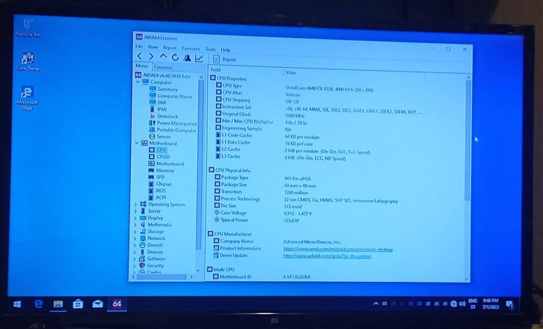Viewport: 543px width, 329px height.
Task: Show hidden system tray icons
Action: [x=376, y=304]
